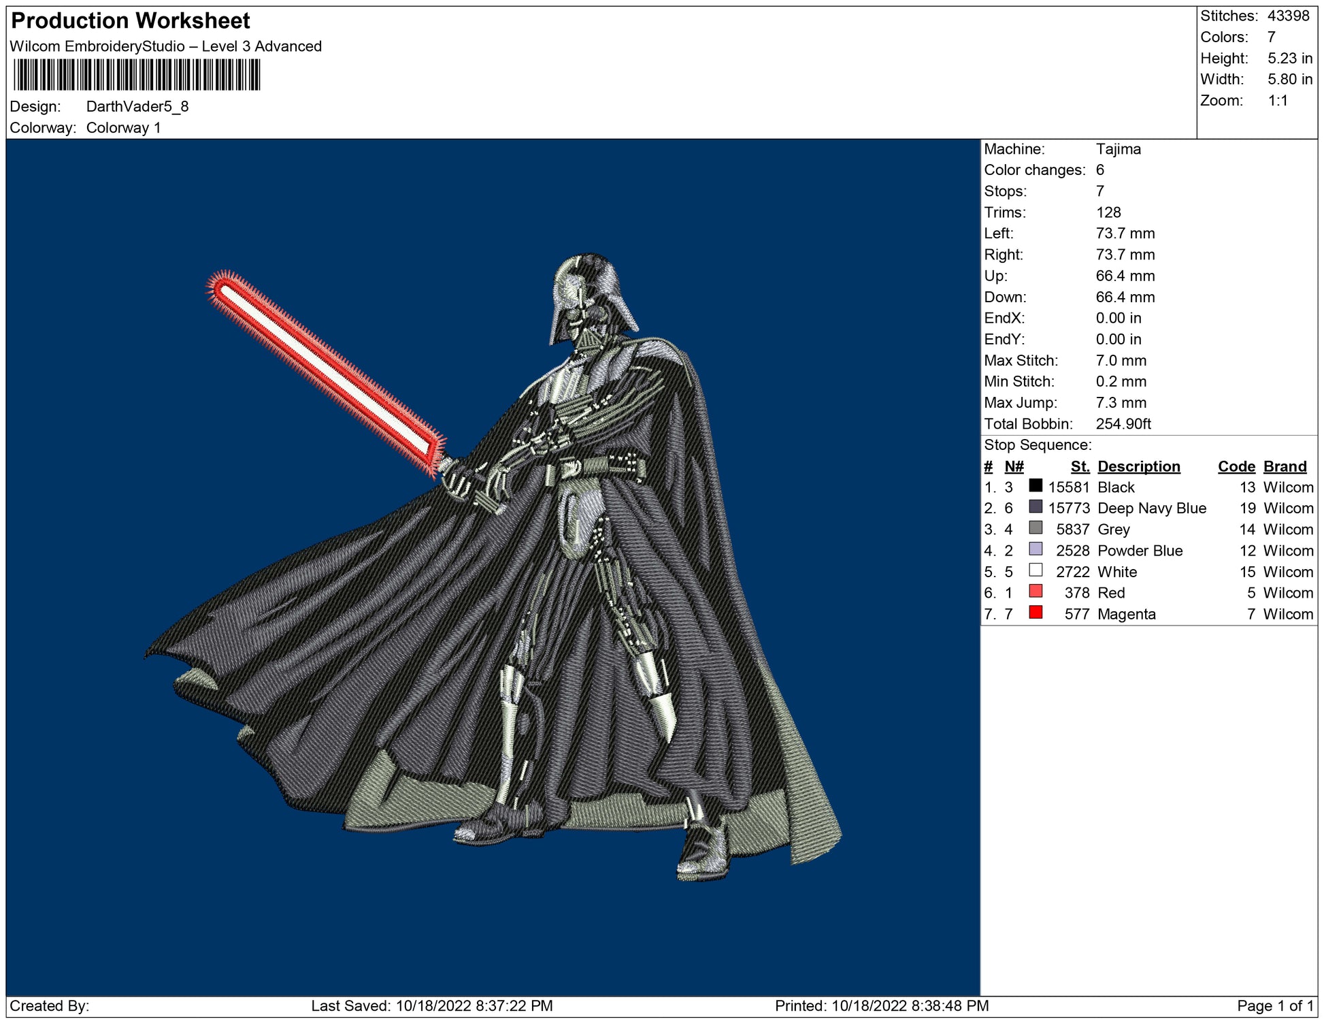Screen dimensions: 1324x1019
Task: Click the Black thread color swatch
Action: [1035, 485]
